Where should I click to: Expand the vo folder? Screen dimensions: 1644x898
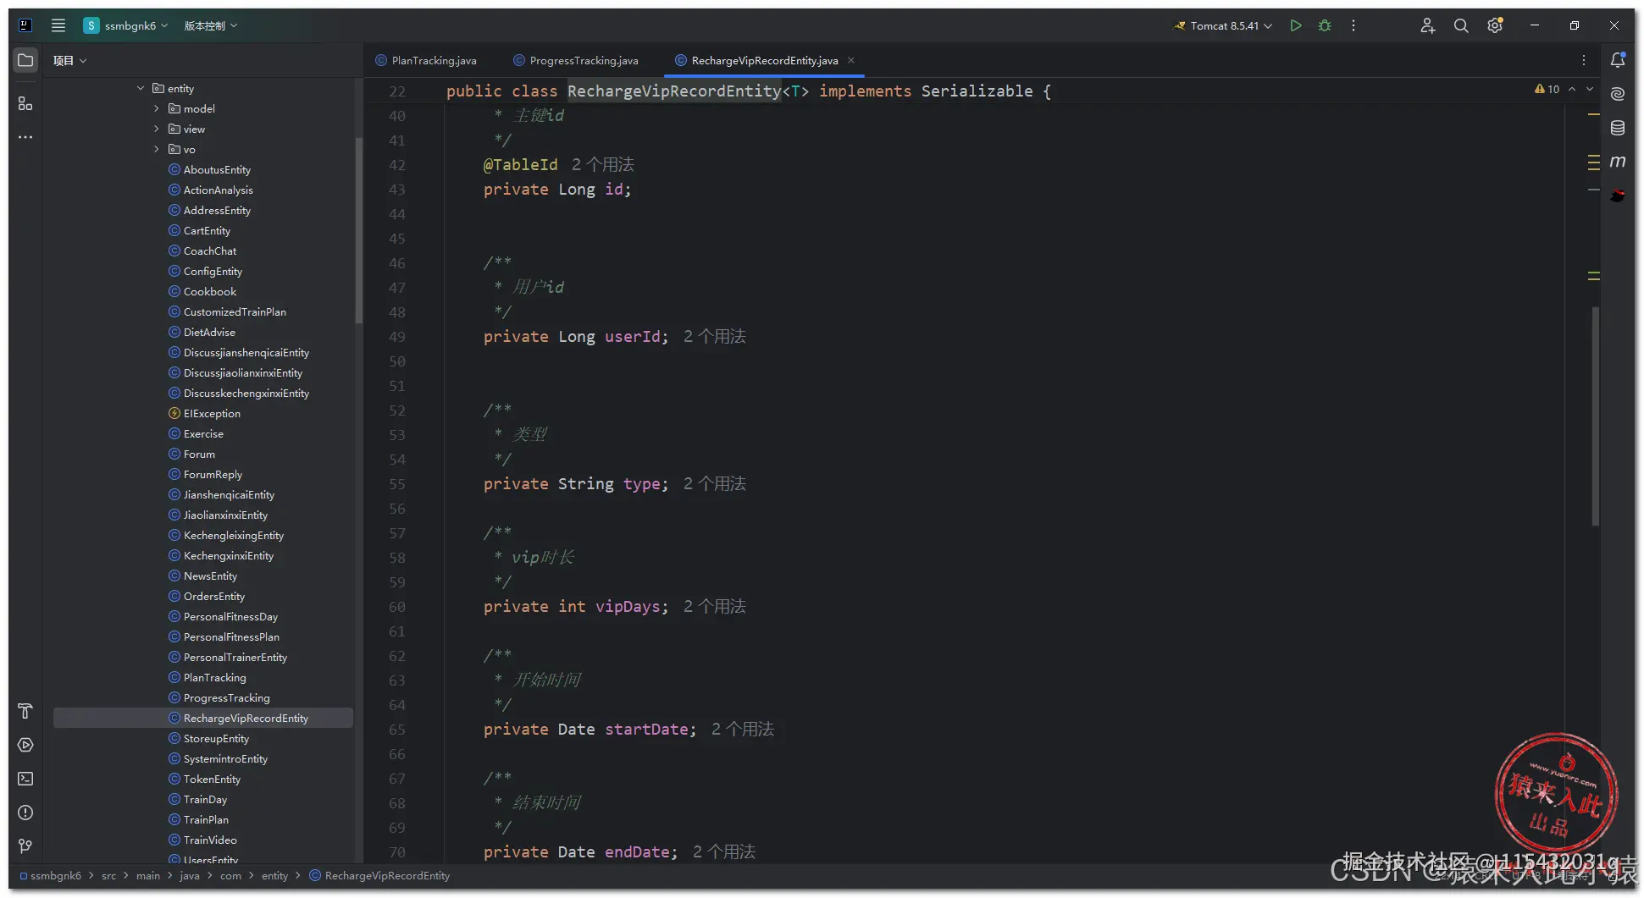click(x=157, y=149)
